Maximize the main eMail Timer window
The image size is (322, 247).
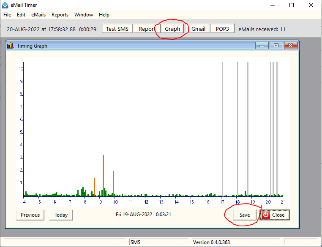click(292, 5)
